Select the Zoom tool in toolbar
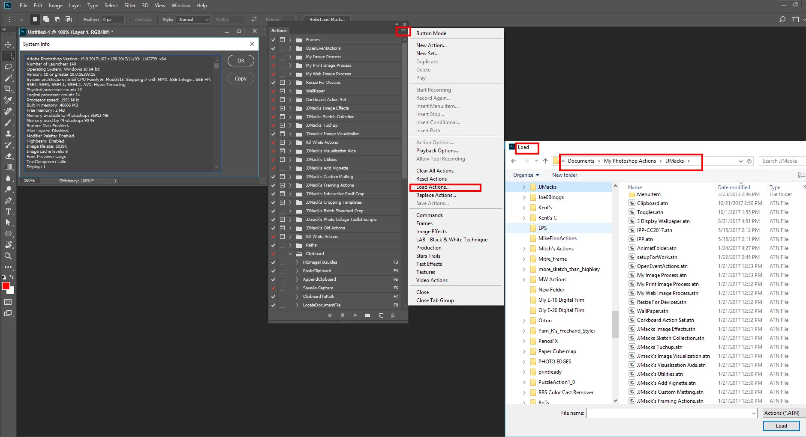 click(8, 256)
